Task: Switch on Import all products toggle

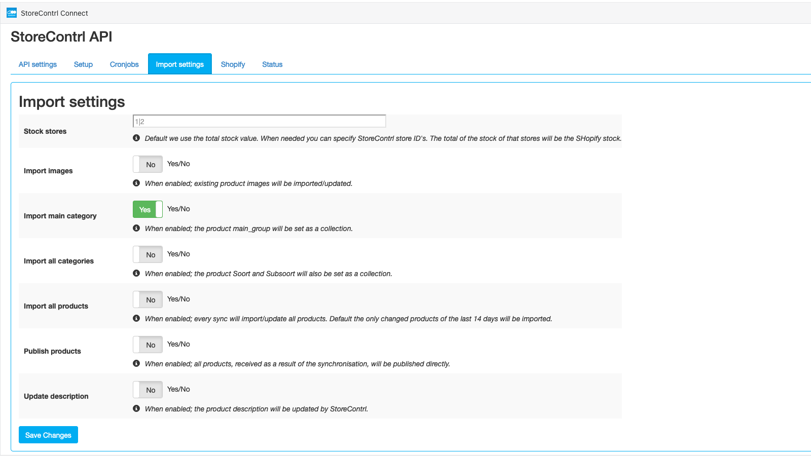Action: (x=148, y=299)
